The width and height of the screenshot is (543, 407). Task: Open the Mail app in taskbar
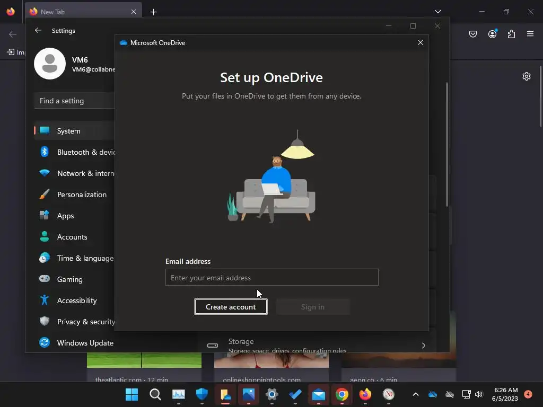[x=319, y=394]
